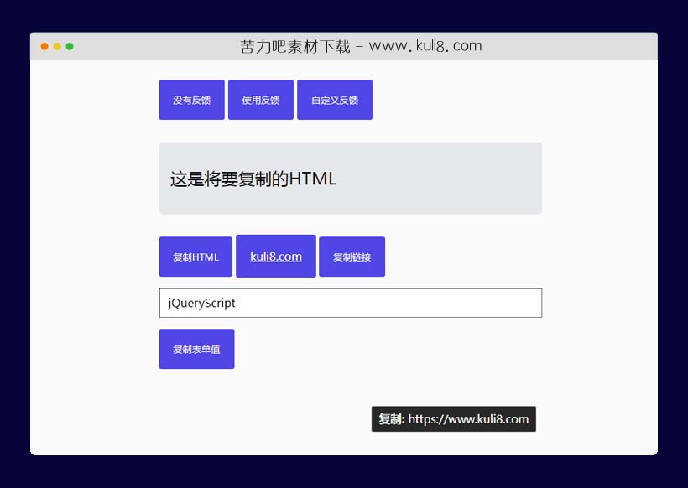Click the 使用反馈 button
688x488 pixels.
260,99
